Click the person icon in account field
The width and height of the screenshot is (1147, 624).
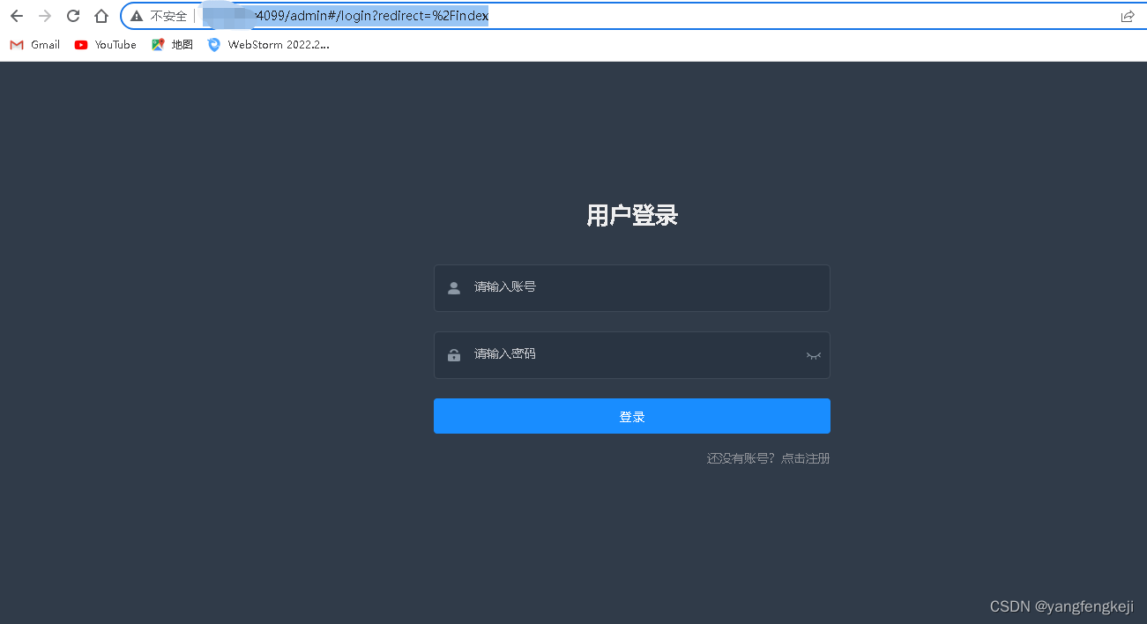coord(453,287)
